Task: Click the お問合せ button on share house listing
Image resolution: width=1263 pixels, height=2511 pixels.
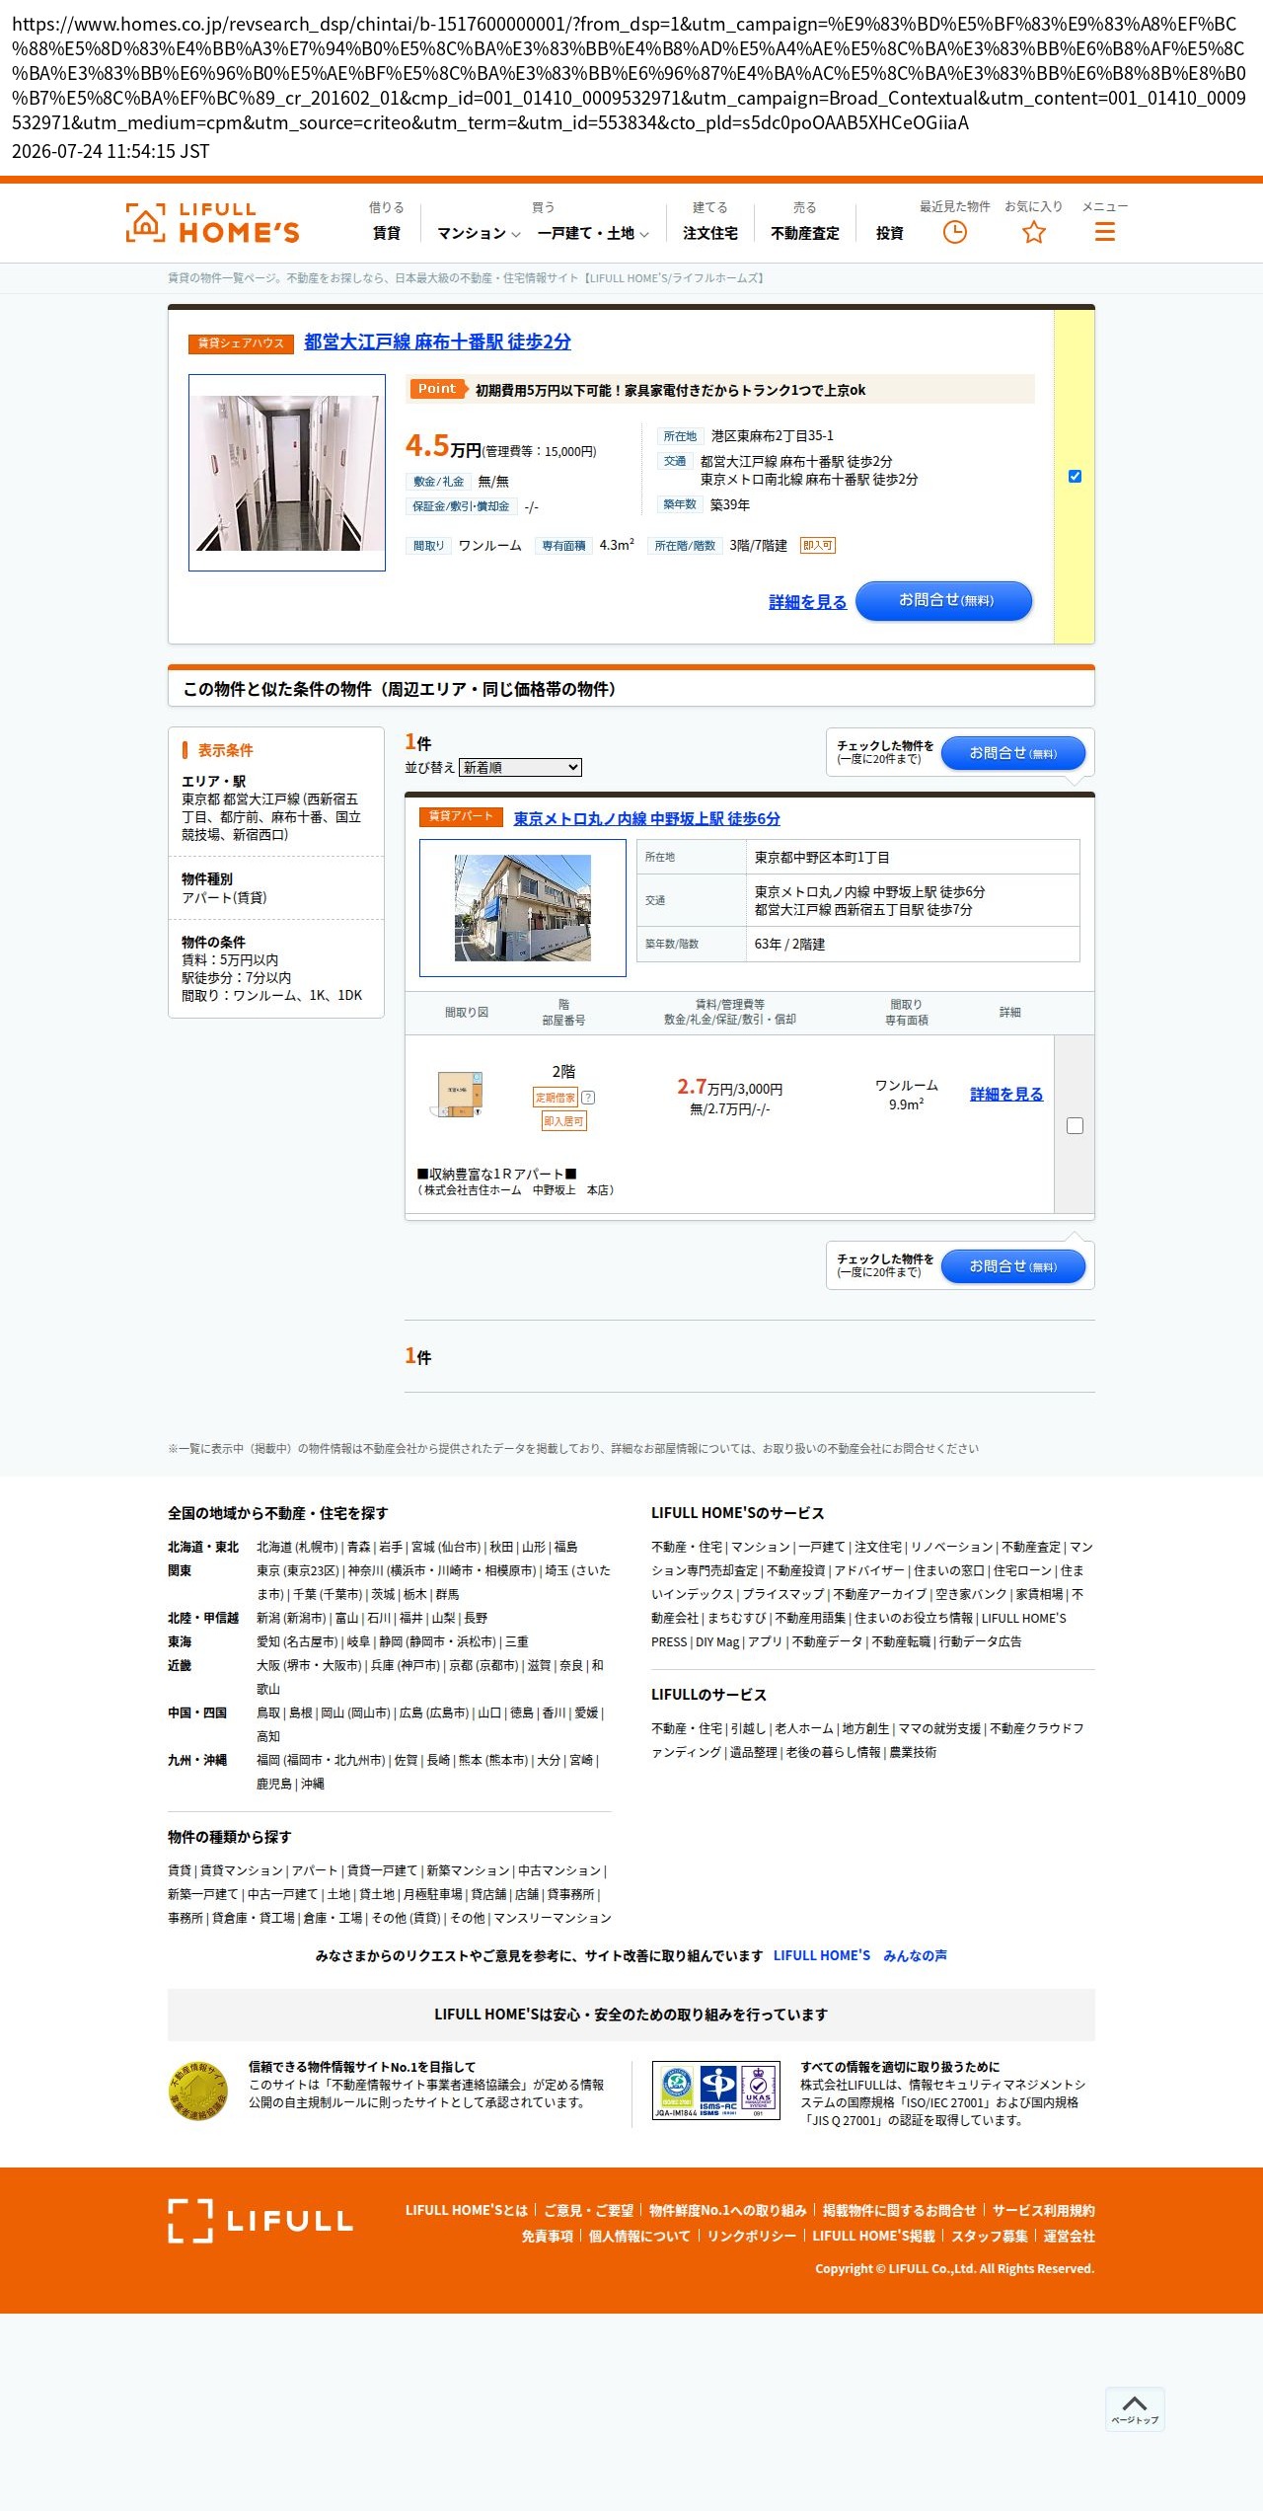Action: pos(943,600)
